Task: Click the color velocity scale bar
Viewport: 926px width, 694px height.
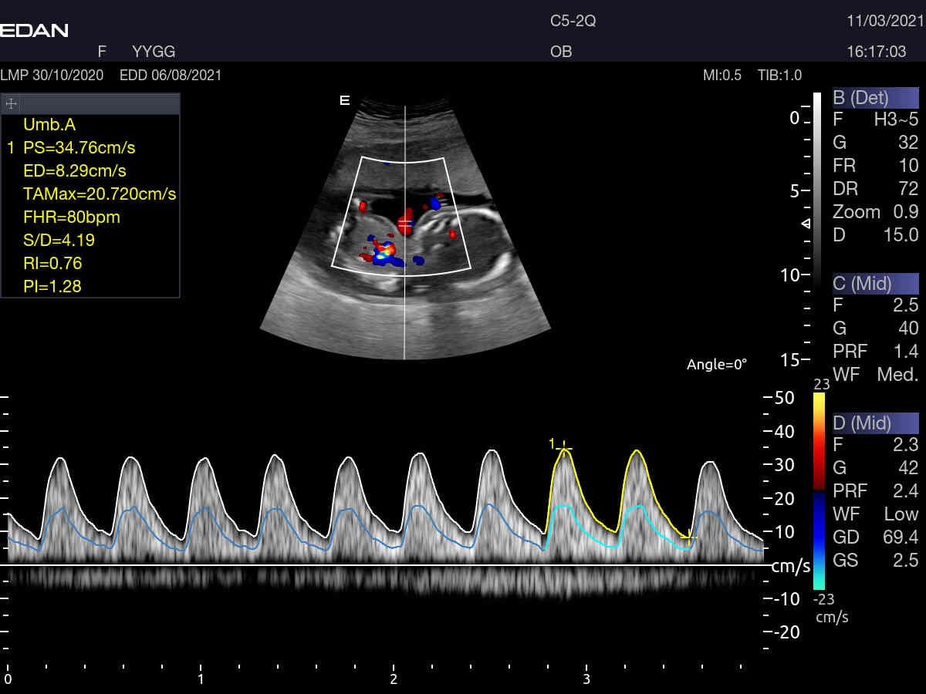Action: click(819, 492)
